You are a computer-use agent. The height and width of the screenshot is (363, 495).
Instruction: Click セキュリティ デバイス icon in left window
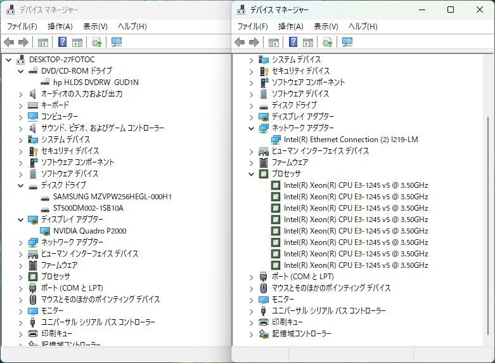33,151
